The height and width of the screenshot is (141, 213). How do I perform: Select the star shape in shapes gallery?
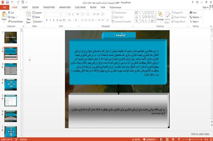coord(152,21)
